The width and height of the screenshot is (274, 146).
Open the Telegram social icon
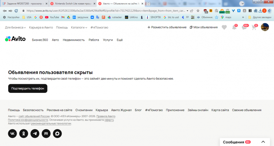click(35, 134)
